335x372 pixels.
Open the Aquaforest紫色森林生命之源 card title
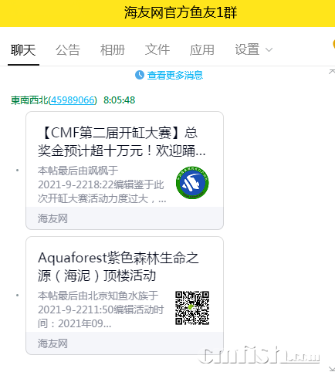click(x=118, y=266)
